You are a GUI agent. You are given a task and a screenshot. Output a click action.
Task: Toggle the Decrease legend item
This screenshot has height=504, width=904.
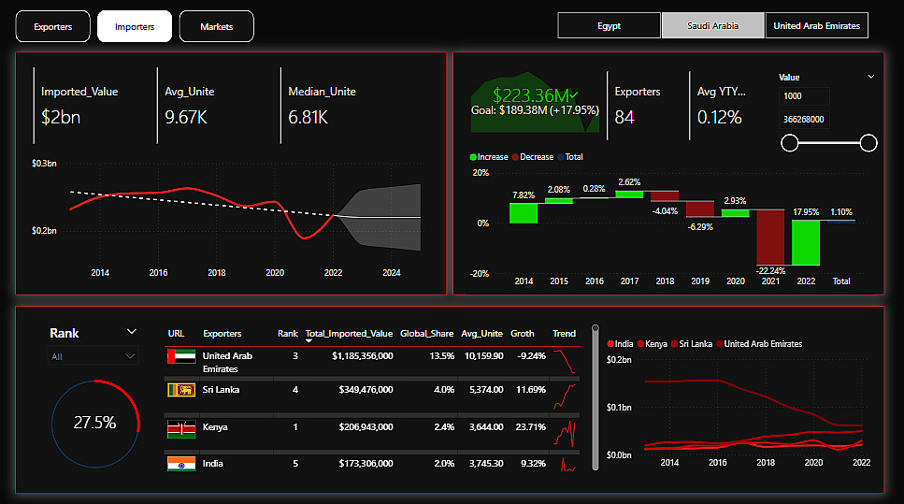[x=533, y=157]
